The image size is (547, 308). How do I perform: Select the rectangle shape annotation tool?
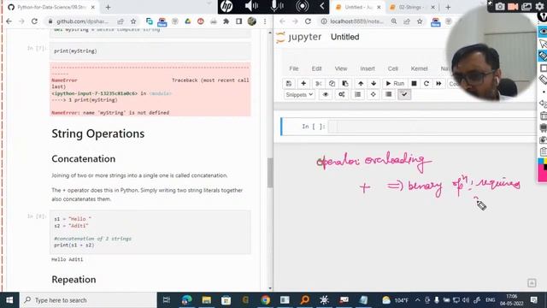(543, 68)
